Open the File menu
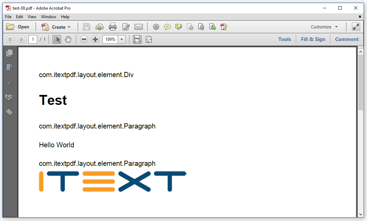 [8, 17]
